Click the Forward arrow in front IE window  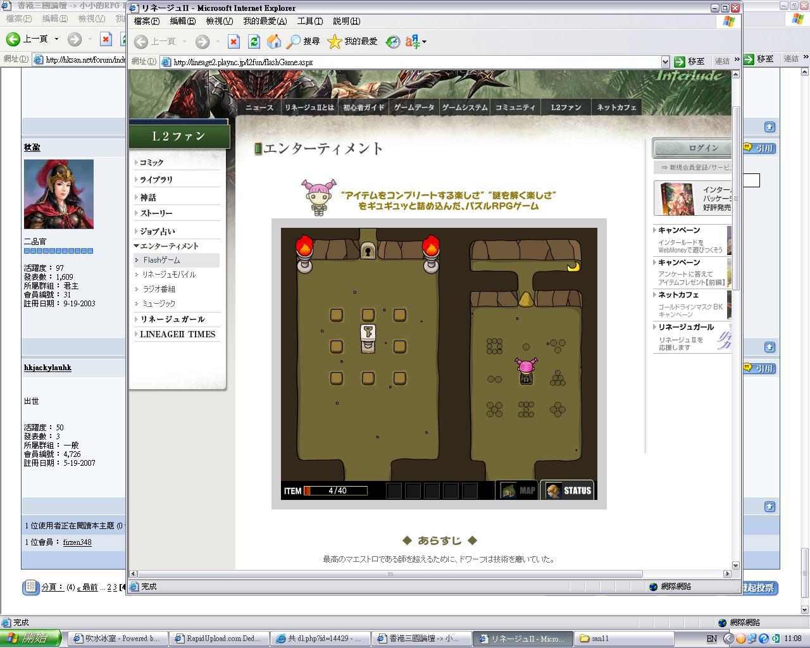(202, 42)
